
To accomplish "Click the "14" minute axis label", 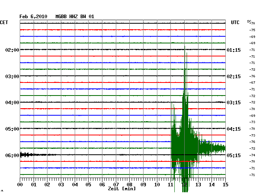I will (x=212, y=184).
